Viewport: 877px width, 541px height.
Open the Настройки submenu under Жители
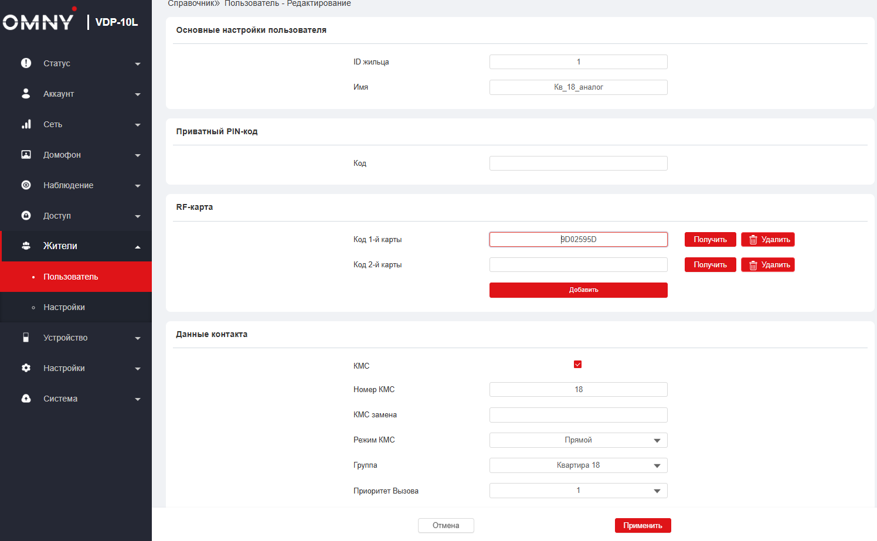coord(64,307)
